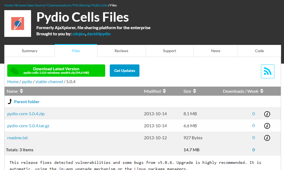This screenshot has height=170, width=284.
Task: Click total downloads count in Totals row
Action: pos(253,150)
